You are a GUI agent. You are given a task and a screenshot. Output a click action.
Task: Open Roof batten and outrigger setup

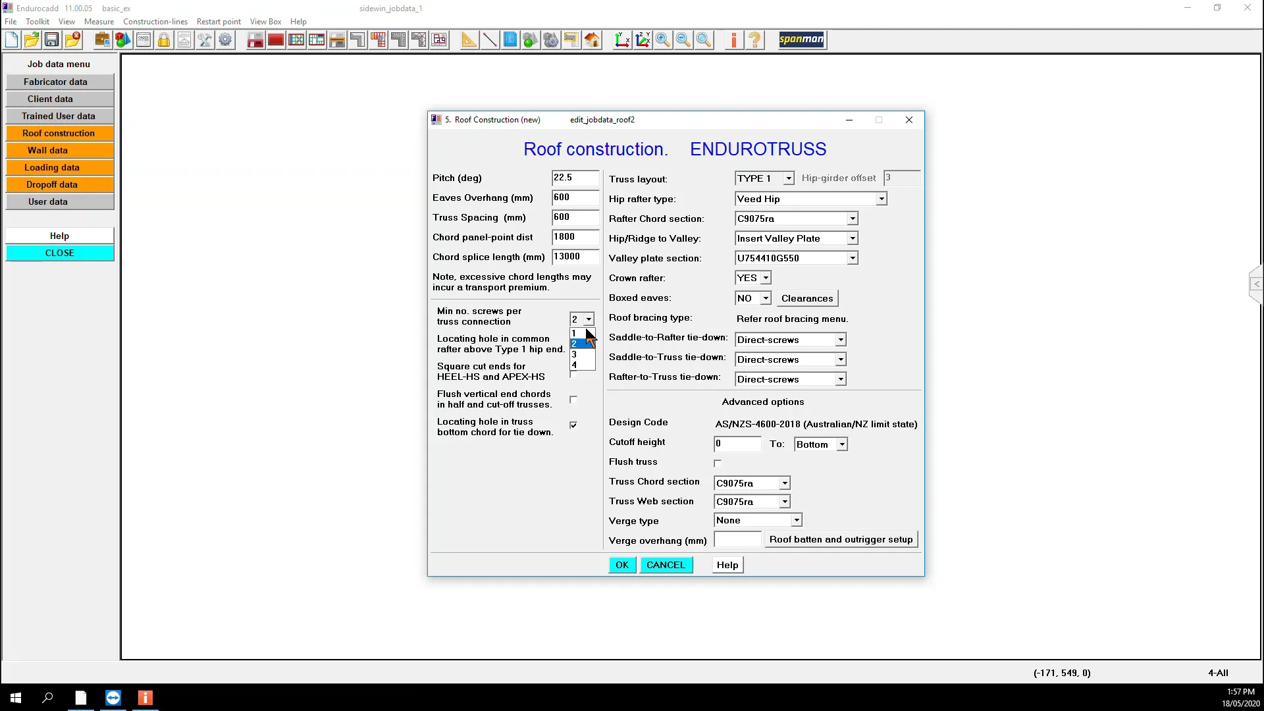[x=841, y=539]
